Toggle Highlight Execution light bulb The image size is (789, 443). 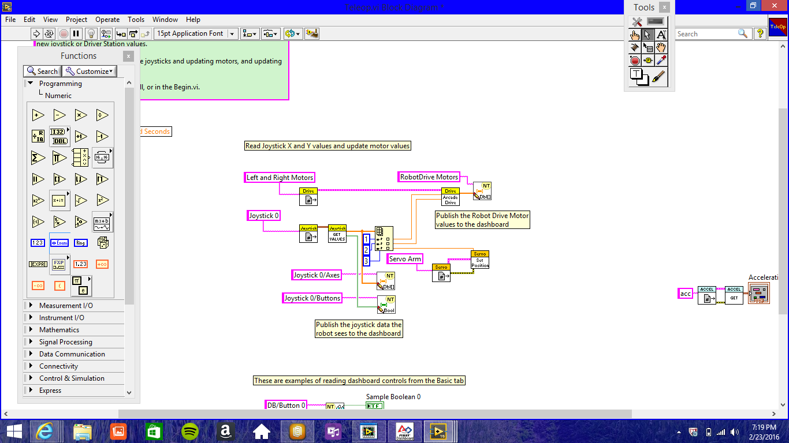click(91, 33)
